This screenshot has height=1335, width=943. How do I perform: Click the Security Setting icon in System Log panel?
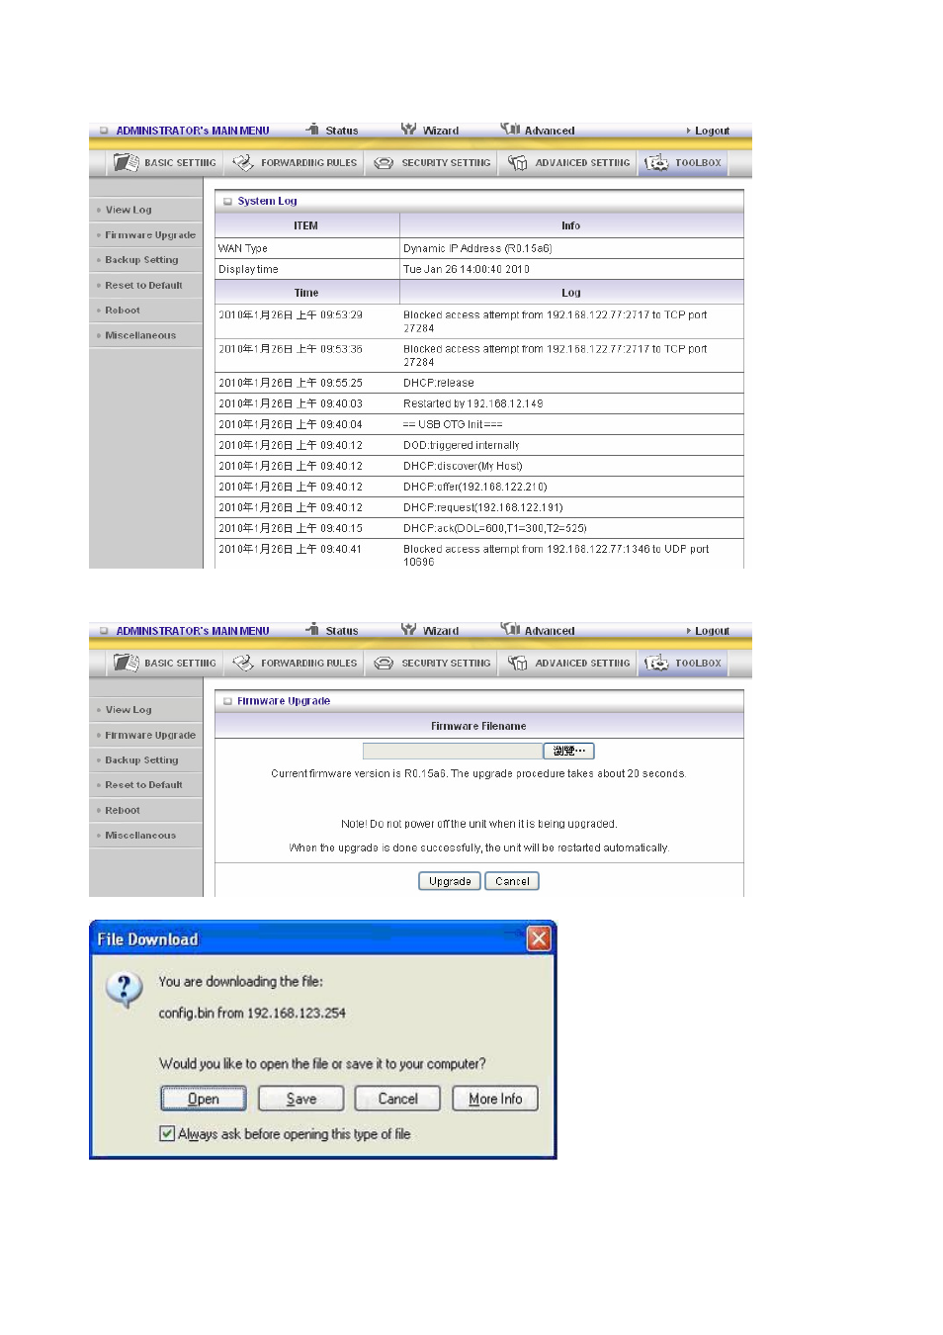click(384, 163)
